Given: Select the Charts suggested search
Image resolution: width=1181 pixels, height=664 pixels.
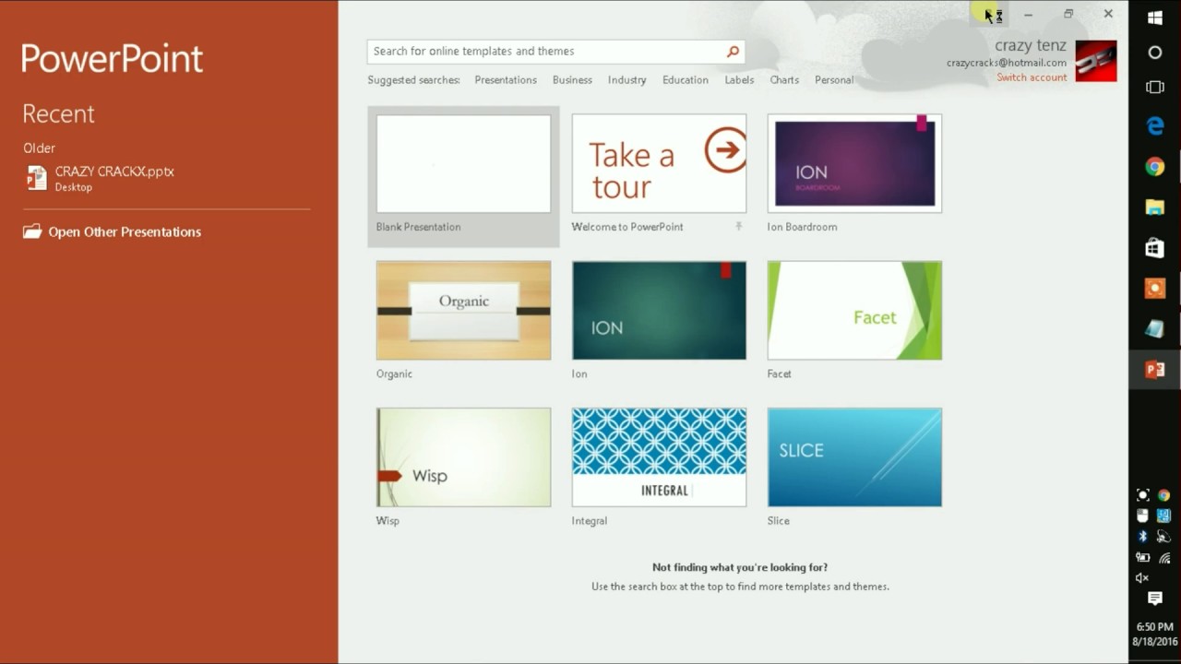Looking at the screenshot, I should [784, 80].
